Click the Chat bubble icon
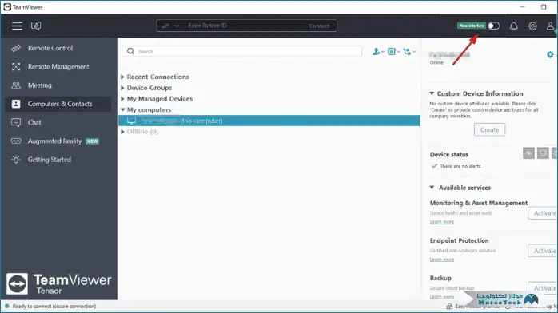Viewport: 558px width, 313px height. (16, 123)
